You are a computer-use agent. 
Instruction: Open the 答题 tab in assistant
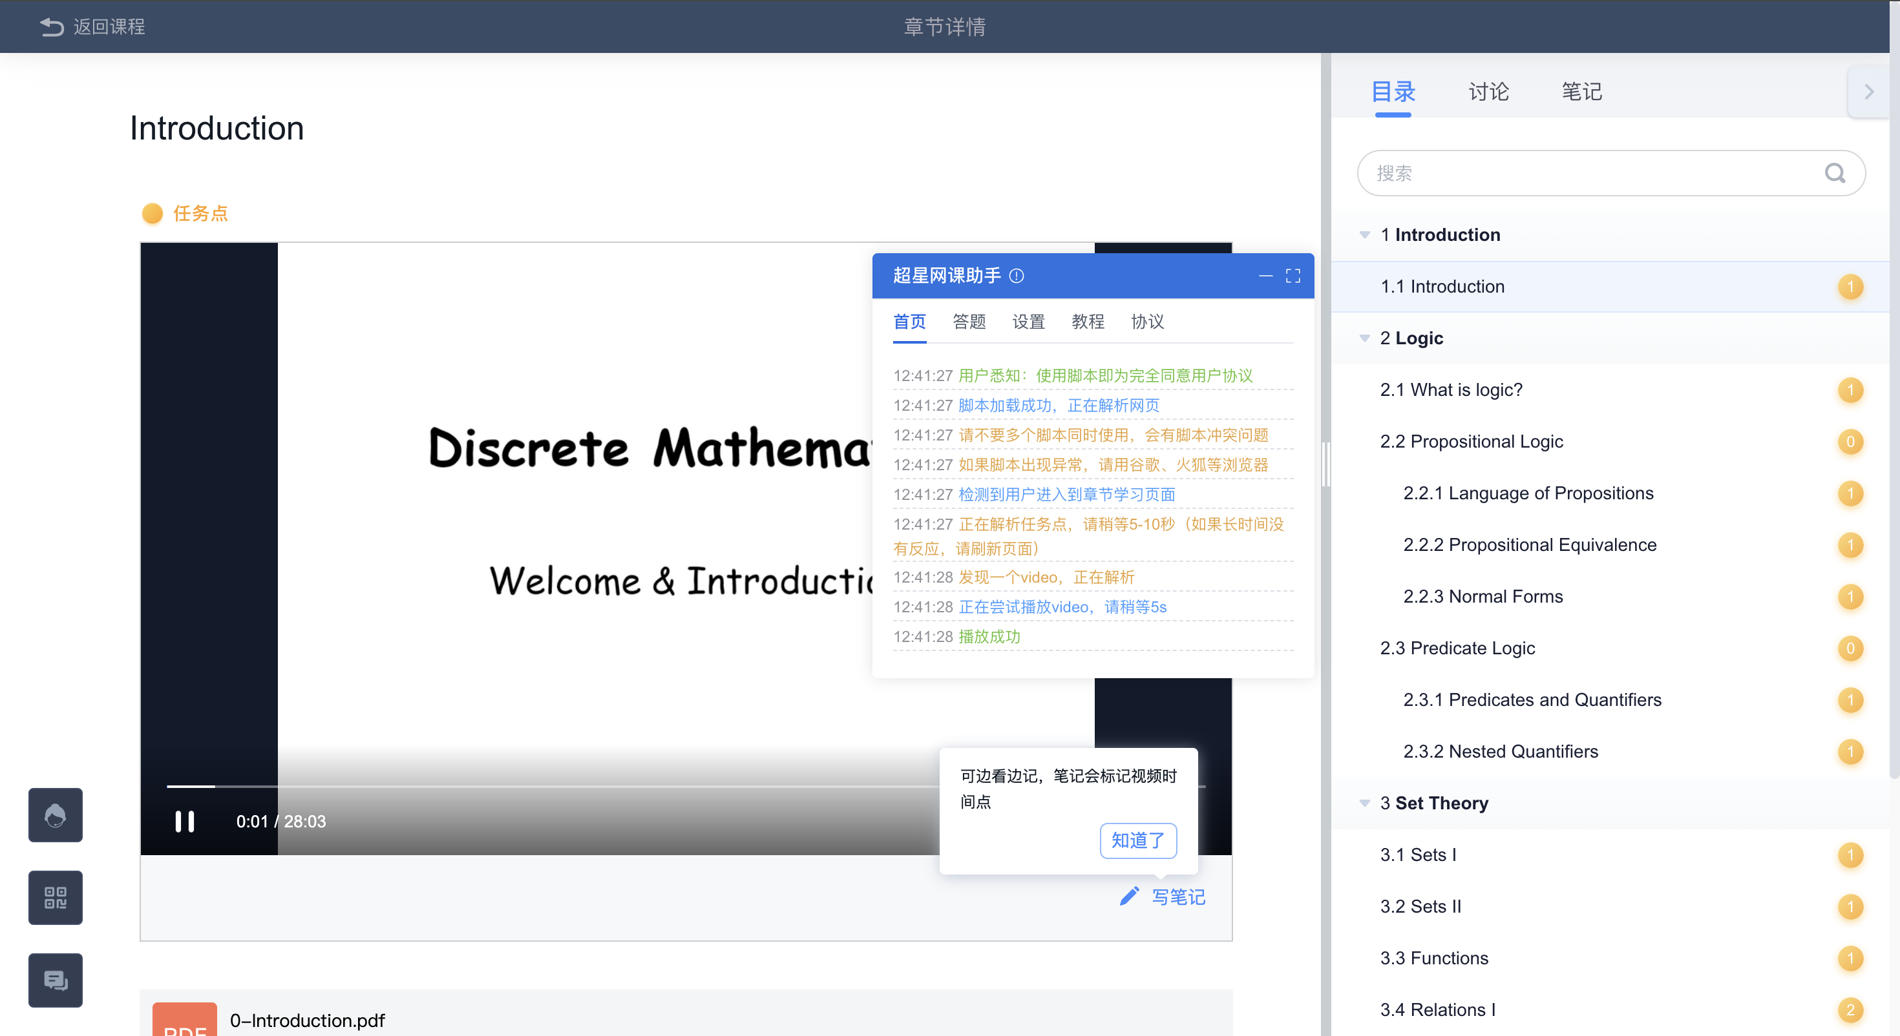pyautogui.click(x=969, y=322)
